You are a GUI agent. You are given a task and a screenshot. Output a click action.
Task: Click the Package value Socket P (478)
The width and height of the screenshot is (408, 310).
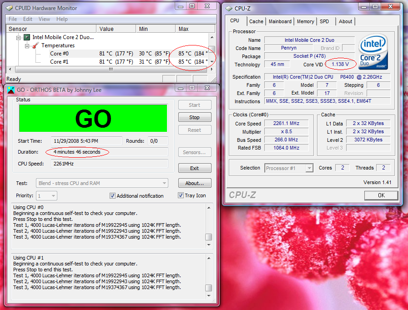coord(309,56)
